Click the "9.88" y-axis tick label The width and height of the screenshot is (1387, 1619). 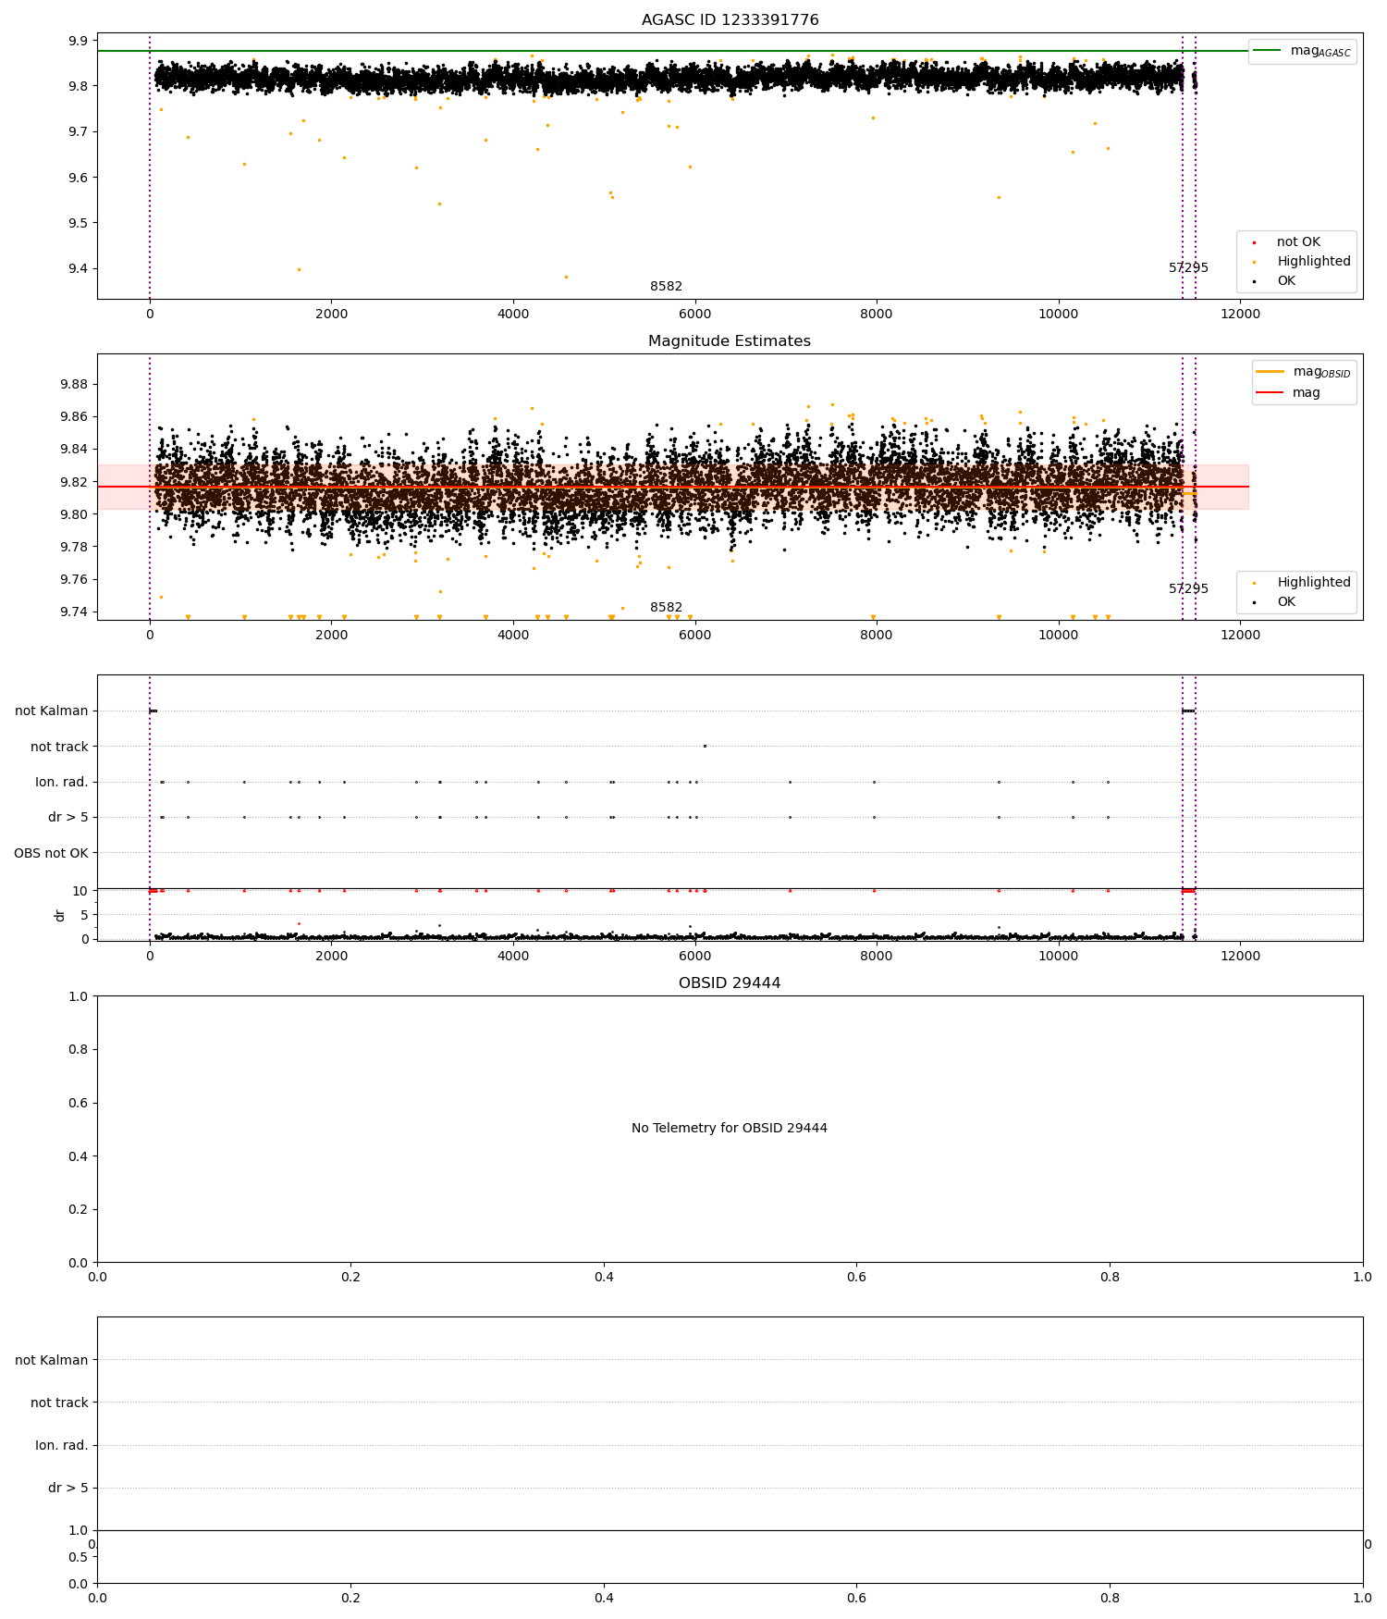coord(75,385)
